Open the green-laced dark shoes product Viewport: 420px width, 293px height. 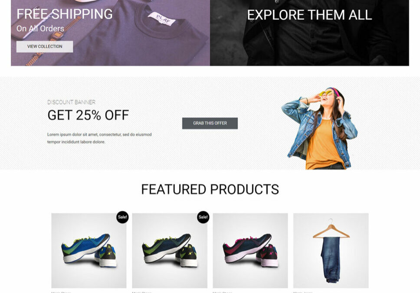pos(169,251)
